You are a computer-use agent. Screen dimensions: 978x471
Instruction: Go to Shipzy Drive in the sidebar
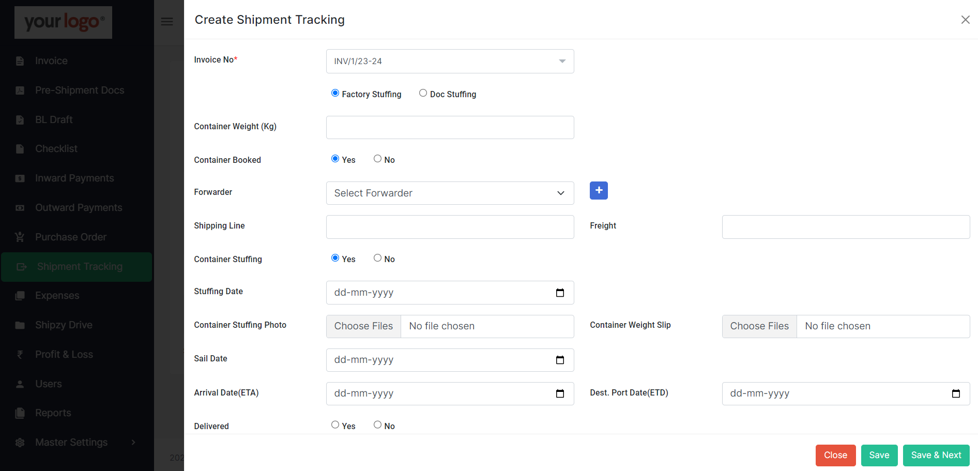(64, 325)
